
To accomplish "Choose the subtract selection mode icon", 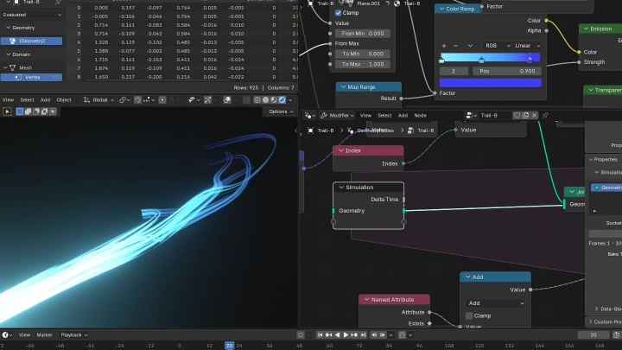I will coord(36,111).
